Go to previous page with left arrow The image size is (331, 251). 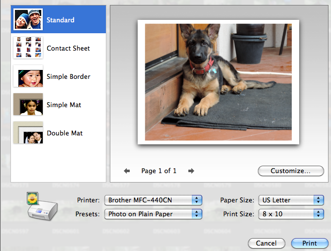[x=127, y=171]
